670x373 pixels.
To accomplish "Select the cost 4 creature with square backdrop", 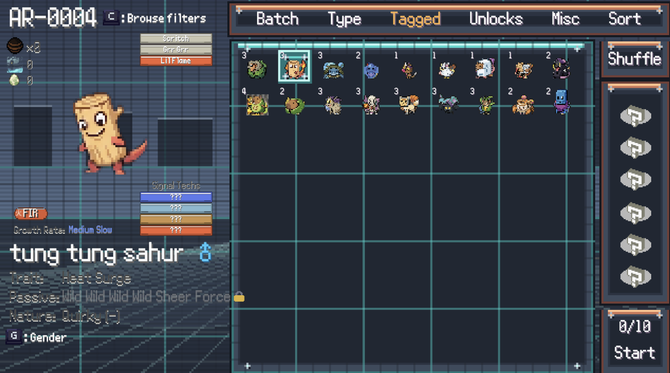I will 257,104.
